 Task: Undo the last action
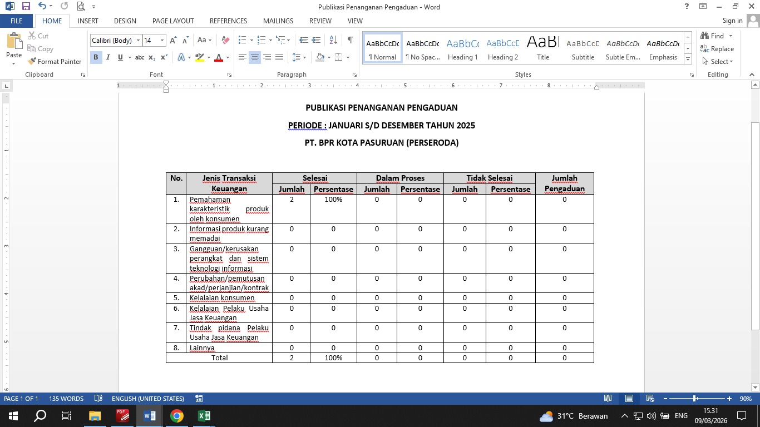click(x=42, y=7)
